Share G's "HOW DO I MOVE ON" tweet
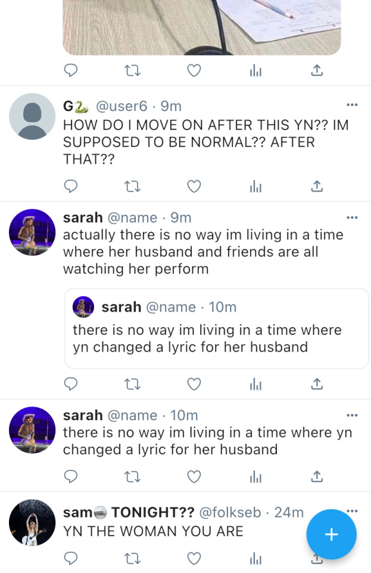Screen dimensions: 371x573 coord(317,186)
